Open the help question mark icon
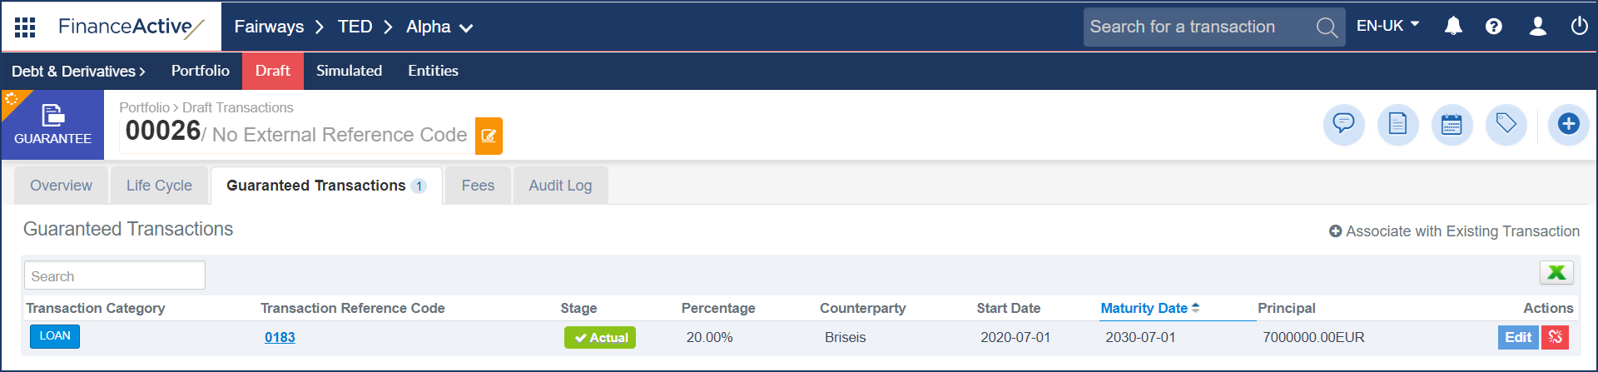1598x372 pixels. tap(1494, 27)
